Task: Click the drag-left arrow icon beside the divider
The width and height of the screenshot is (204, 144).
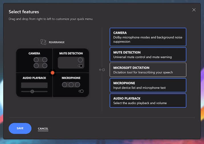Action: (102, 70)
